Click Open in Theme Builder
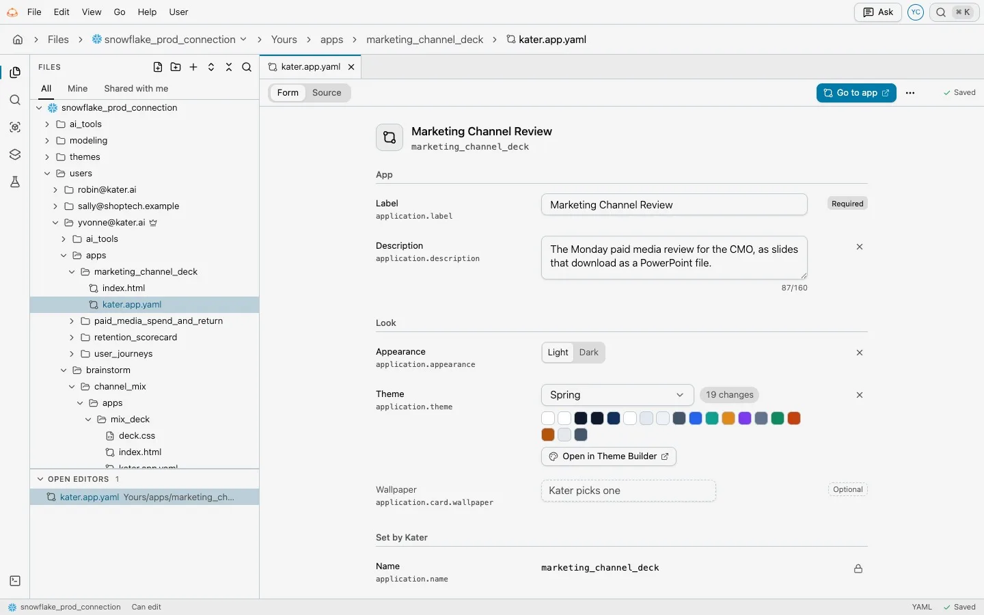Screen dimensions: 984x615 click(x=609, y=456)
